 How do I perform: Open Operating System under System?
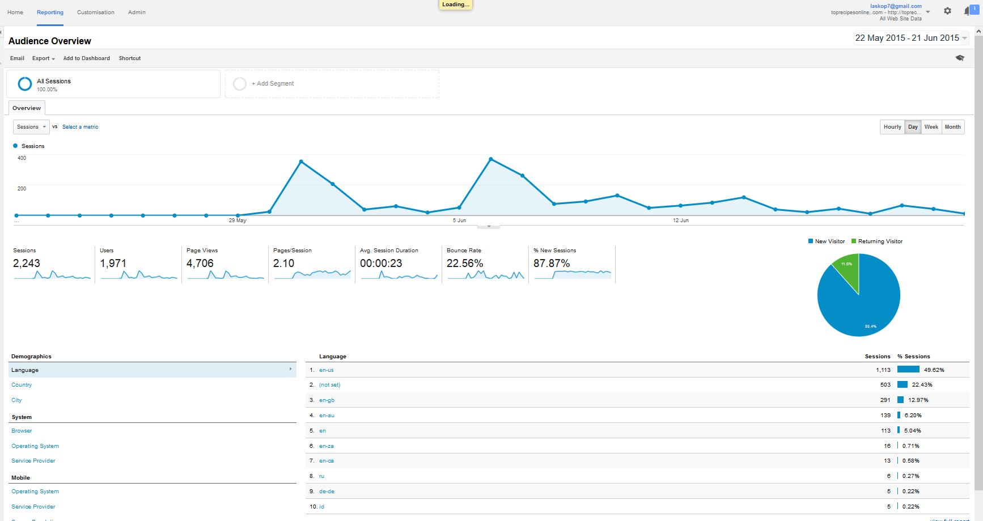[35, 446]
